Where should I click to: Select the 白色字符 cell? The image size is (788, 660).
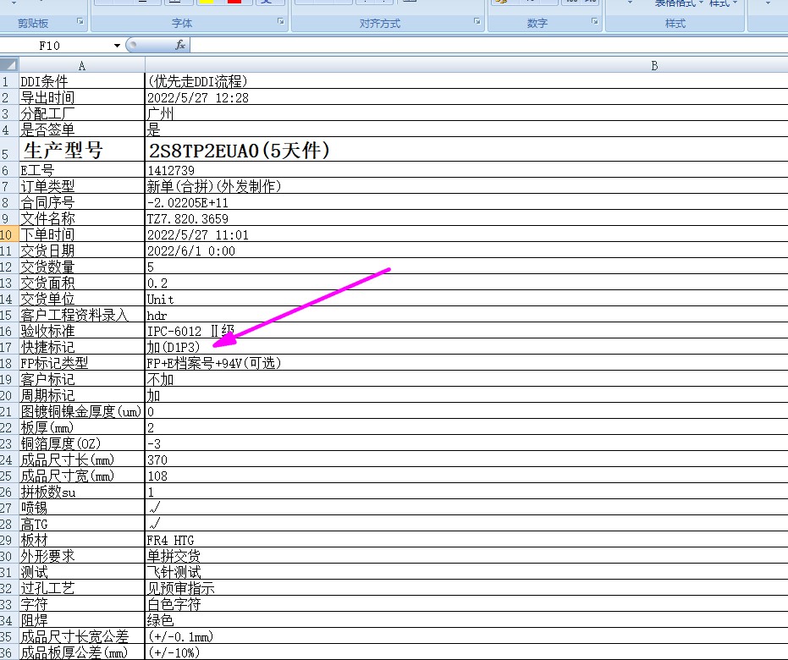pos(466,604)
